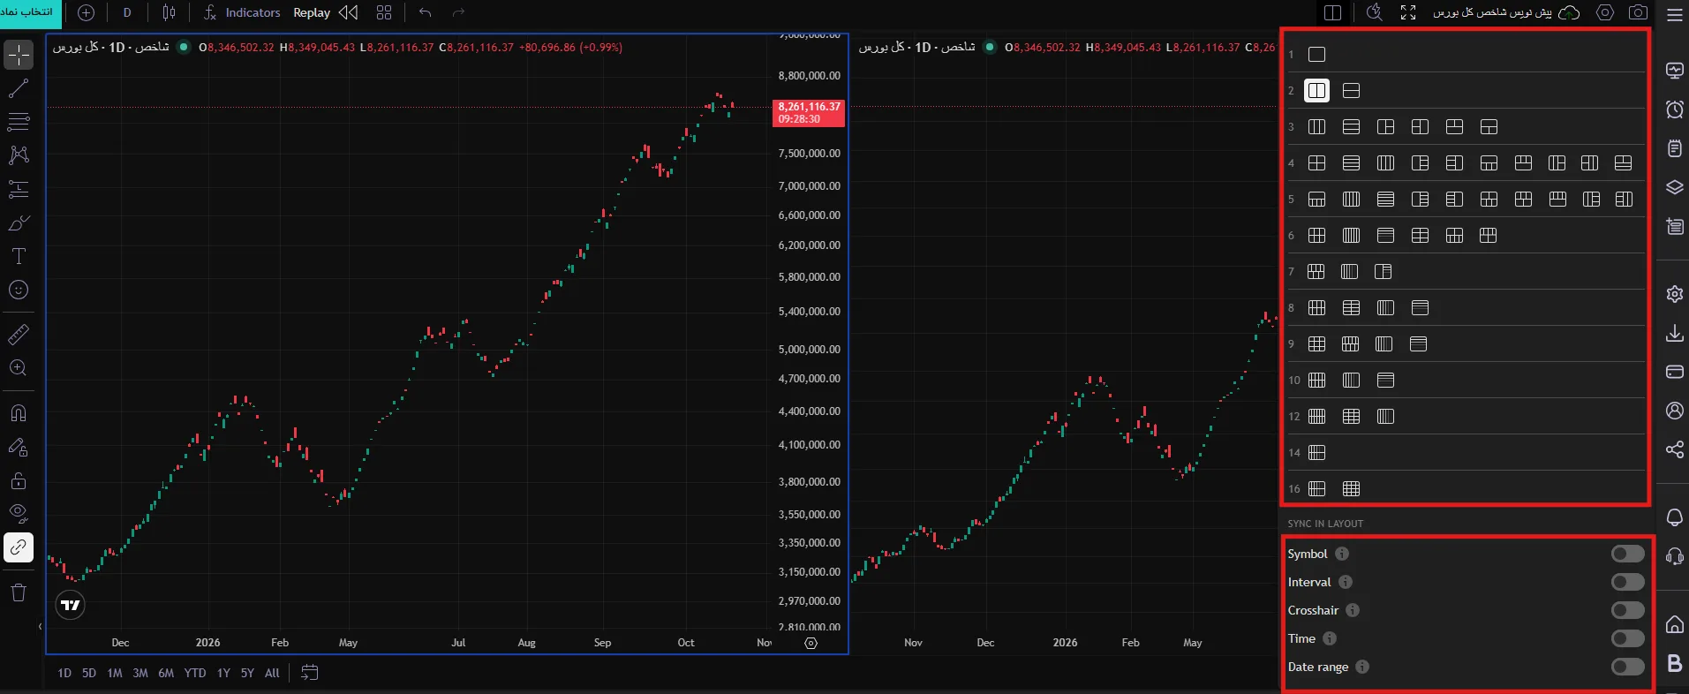Click the info icon next to Interval

point(1346,582)
